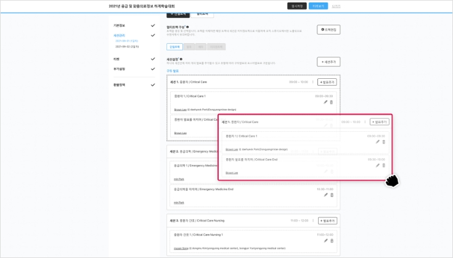Open 기본정보 in the sidebar

[120, 26]
